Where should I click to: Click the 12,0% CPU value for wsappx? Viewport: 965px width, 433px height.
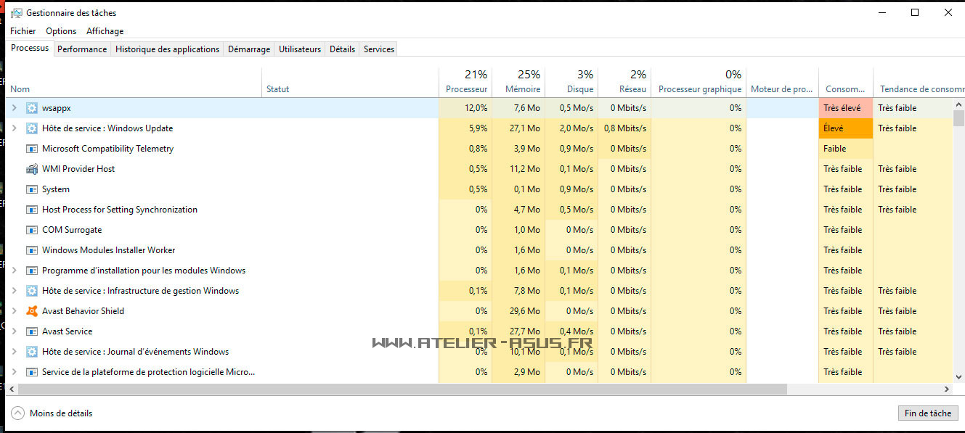tap(476, 108)
